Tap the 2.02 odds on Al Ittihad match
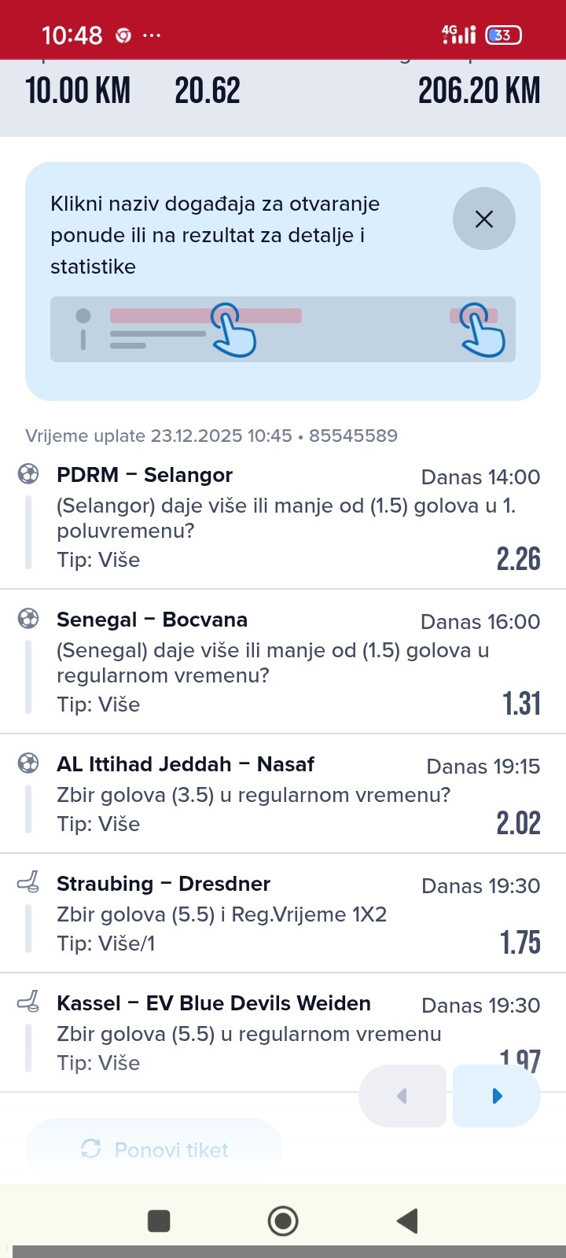Viewport: 566px width, 1258px height. [x=518, y=823]
